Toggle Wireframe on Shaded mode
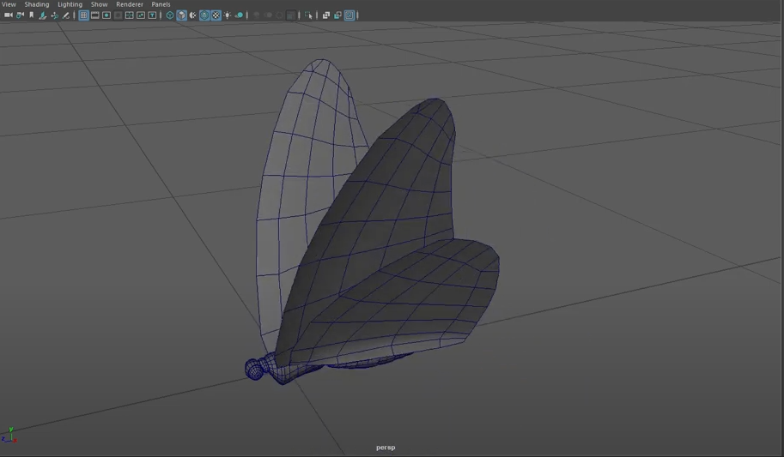The image size is (784, 457). tap(204, 15)
